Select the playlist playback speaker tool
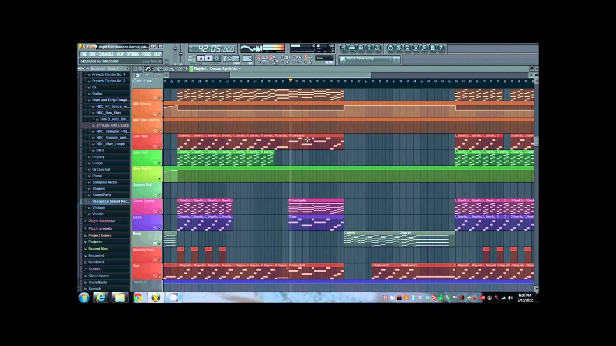 click(186, 69)
